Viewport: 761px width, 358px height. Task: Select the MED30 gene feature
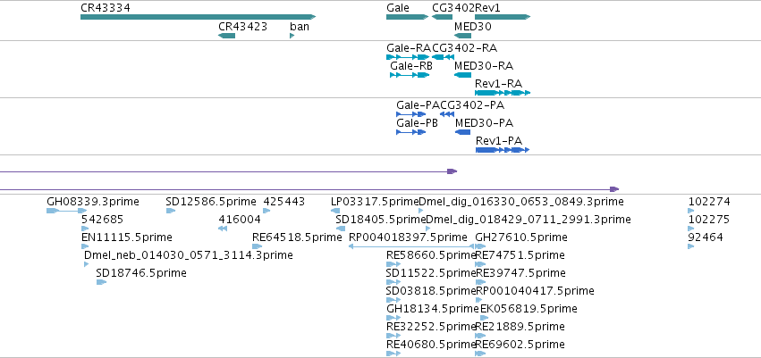(x=462, y=36)
